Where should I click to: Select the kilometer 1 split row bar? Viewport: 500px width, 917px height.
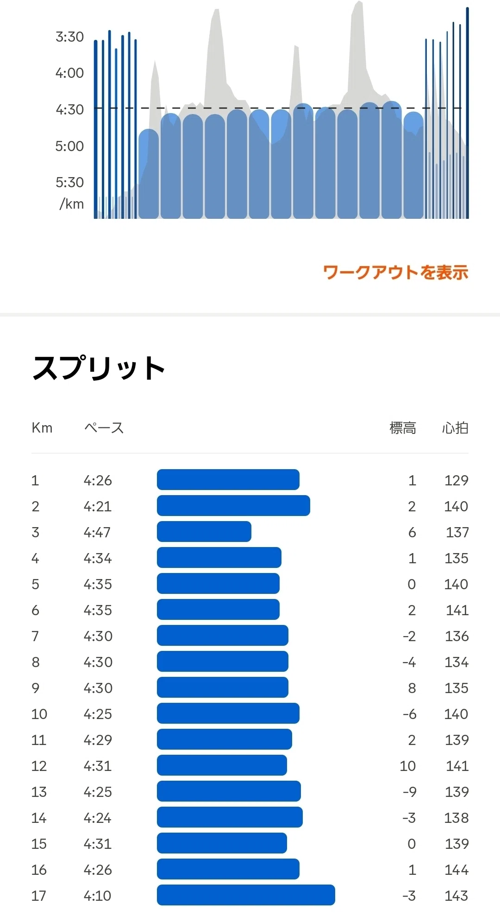click(x=228, y=479)
